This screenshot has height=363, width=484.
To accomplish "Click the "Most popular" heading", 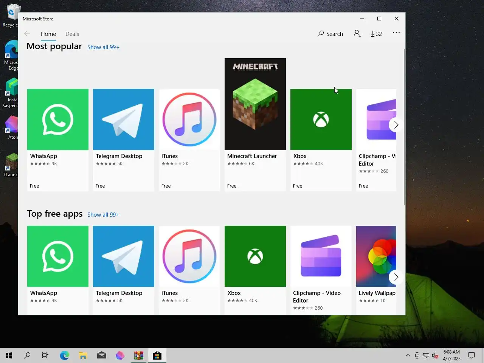I will click(x=54, y=46).
